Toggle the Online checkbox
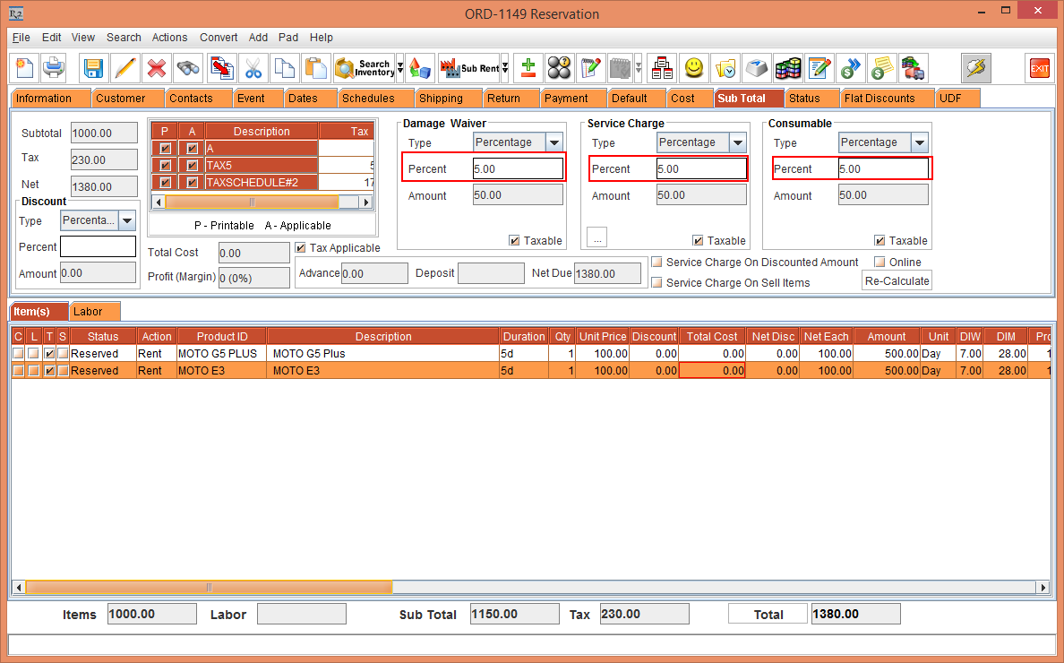 (x=880, y=263)
